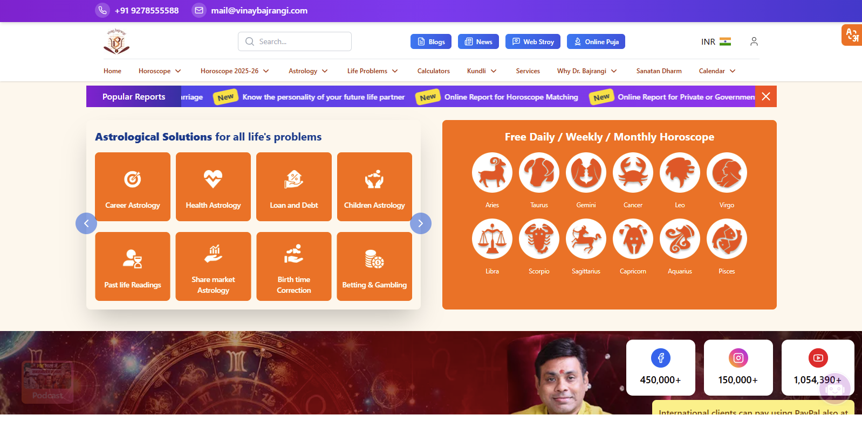862x436 pixels.
Task: Expand the Astrology menu dropdown
Action: click(x=308, y=71)
